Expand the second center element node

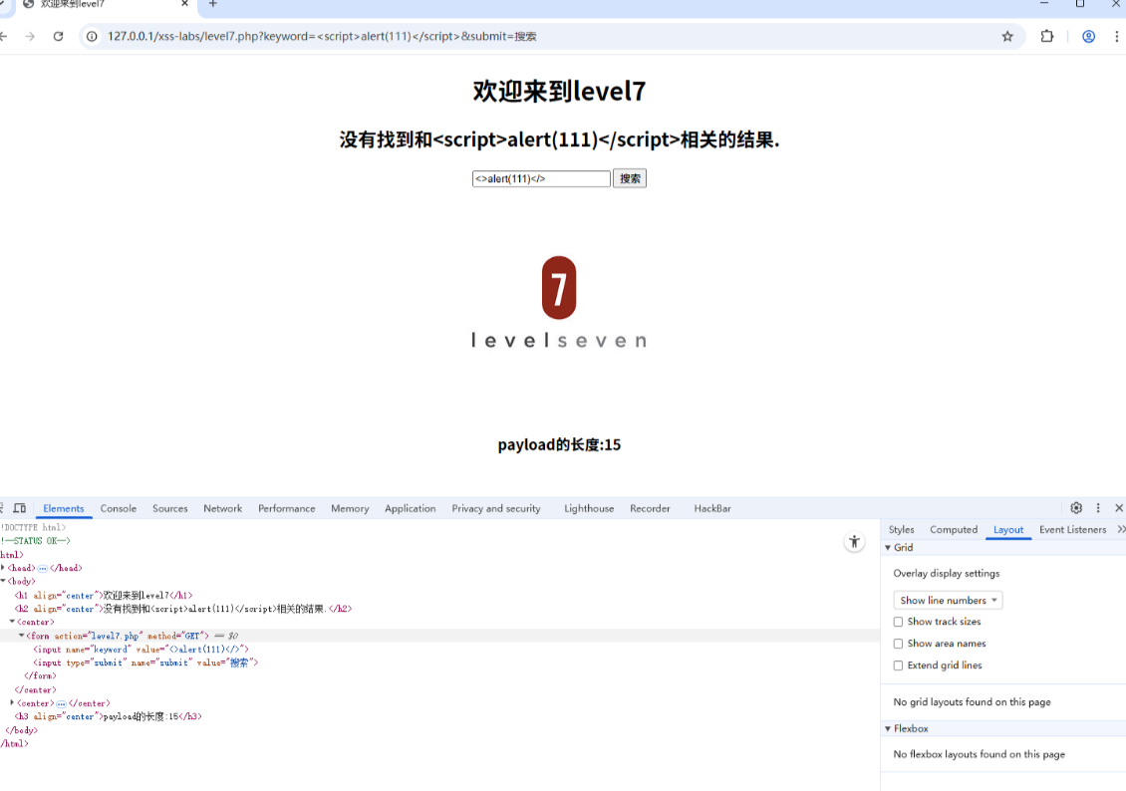[x=12, y=703]
